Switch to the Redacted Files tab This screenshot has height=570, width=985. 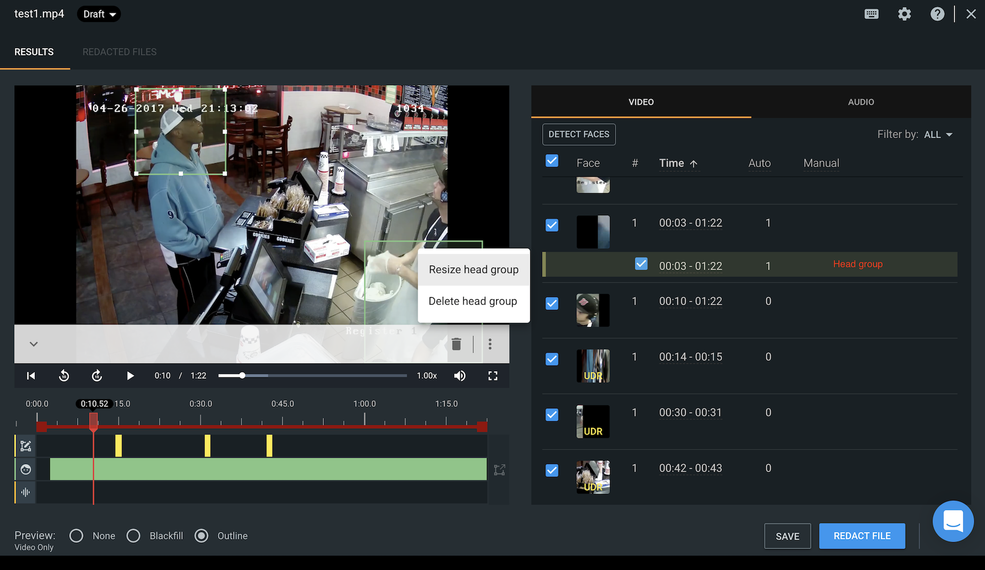tap(119, 52)
